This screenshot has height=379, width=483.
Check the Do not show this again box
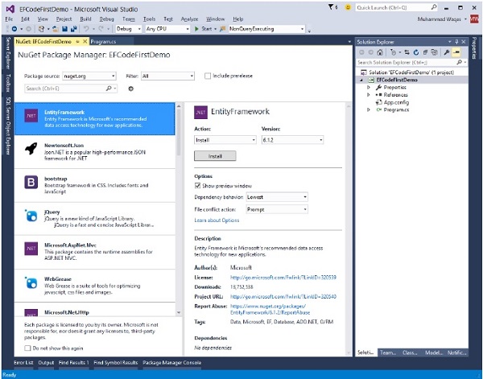point(27,348)
